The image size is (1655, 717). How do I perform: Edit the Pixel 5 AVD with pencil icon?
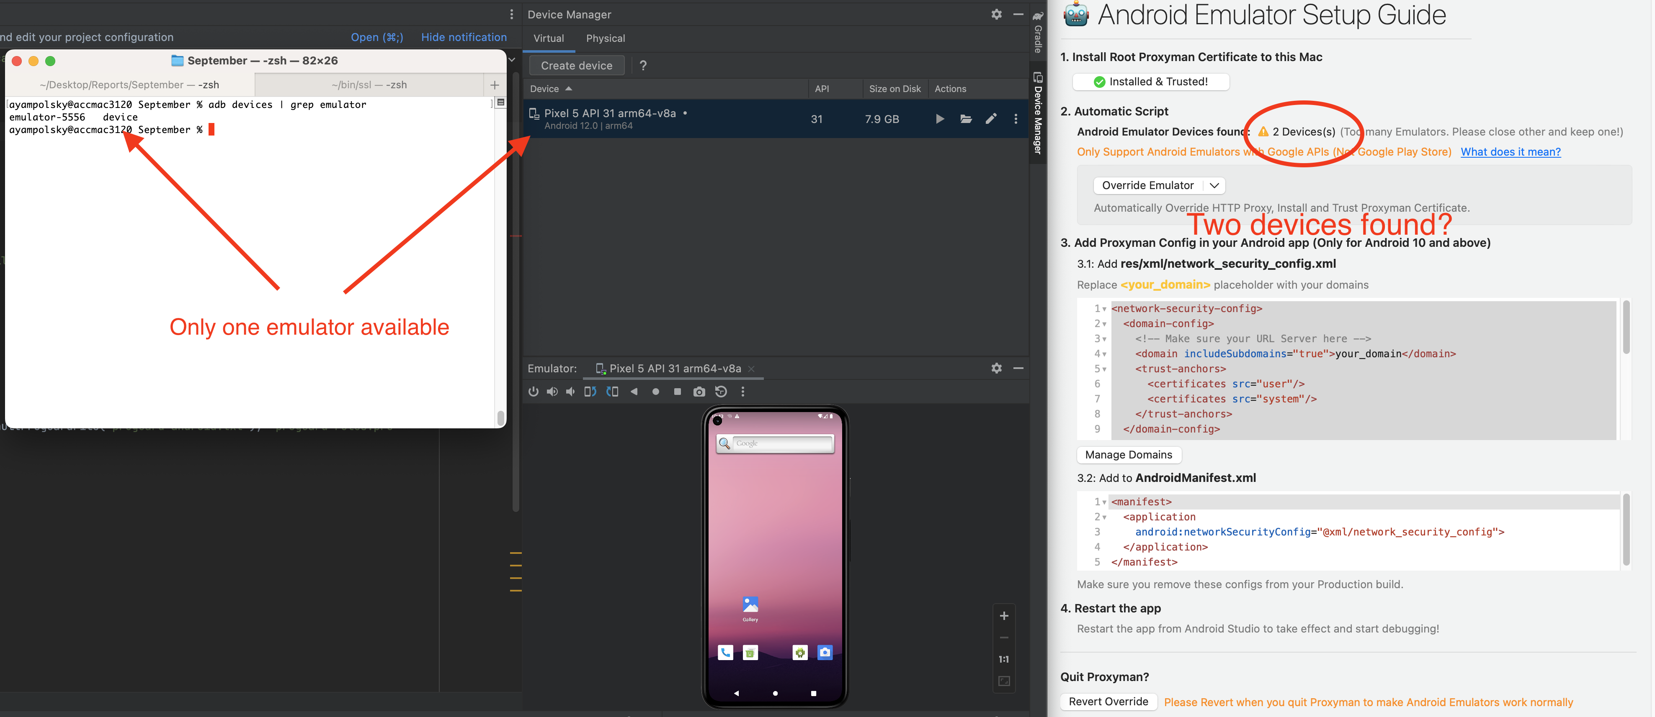tap(991, 119)
